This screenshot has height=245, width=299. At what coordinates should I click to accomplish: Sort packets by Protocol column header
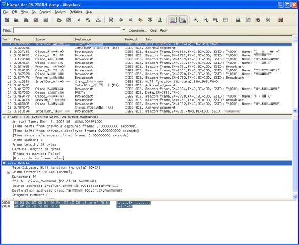(134, 39)
